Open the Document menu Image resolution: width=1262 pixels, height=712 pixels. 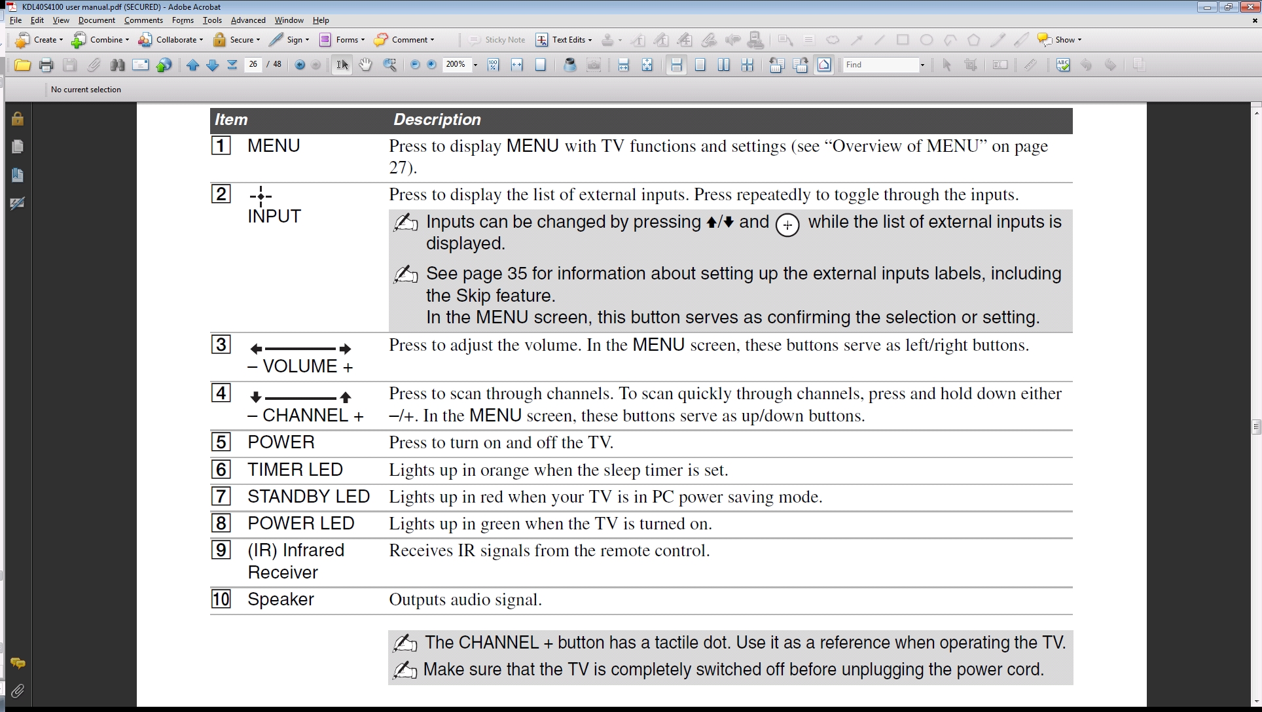(x=96, y=20)
